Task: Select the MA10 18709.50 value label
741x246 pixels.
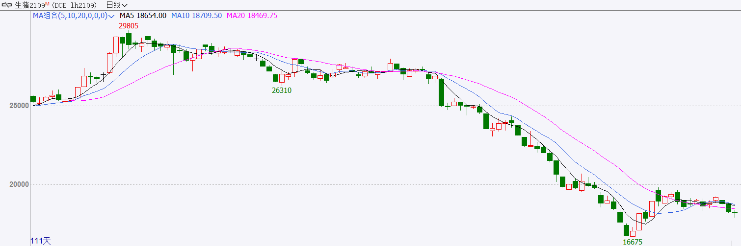Action: pyautogui.click(x=196, y=16)
